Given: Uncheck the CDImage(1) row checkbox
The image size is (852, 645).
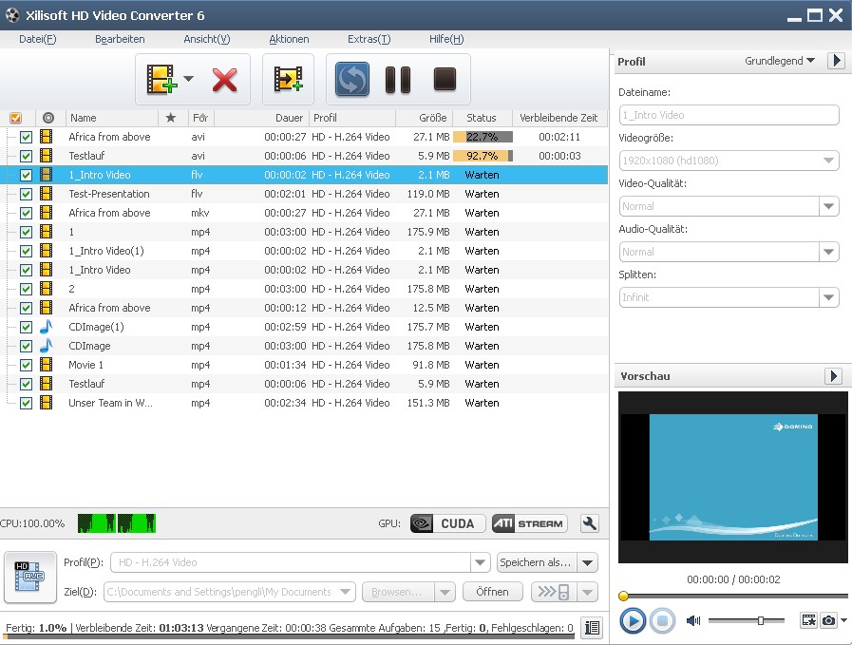Looking at the screenshot, I should click(26, 327).
